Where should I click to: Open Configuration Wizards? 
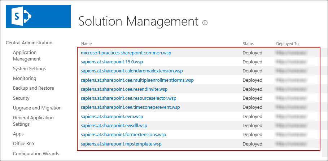(x=36, y=153)
